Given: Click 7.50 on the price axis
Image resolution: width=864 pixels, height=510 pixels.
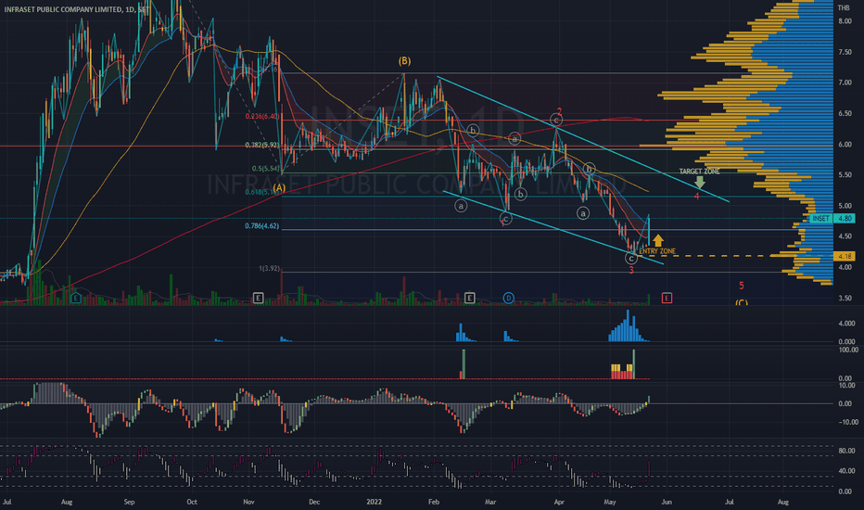Looking at the screenshot, I should (x=845, y=52).
